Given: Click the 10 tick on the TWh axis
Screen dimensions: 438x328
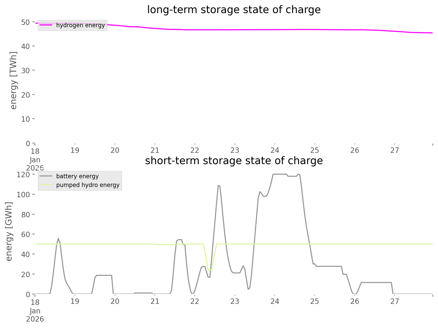Looking at the screenshot, I should point(26,119).
